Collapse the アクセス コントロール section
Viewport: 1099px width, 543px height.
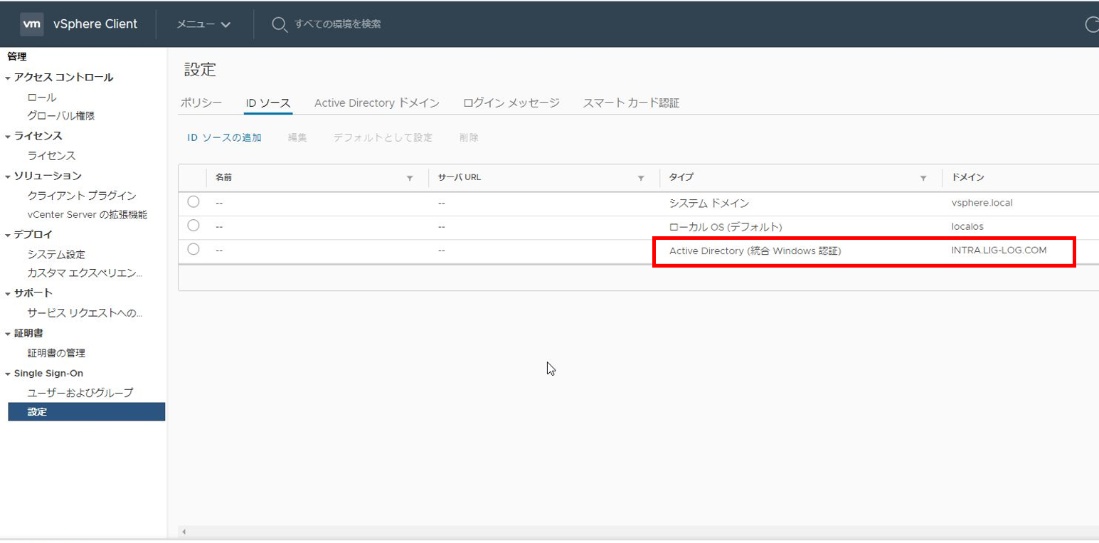(8, 78)
